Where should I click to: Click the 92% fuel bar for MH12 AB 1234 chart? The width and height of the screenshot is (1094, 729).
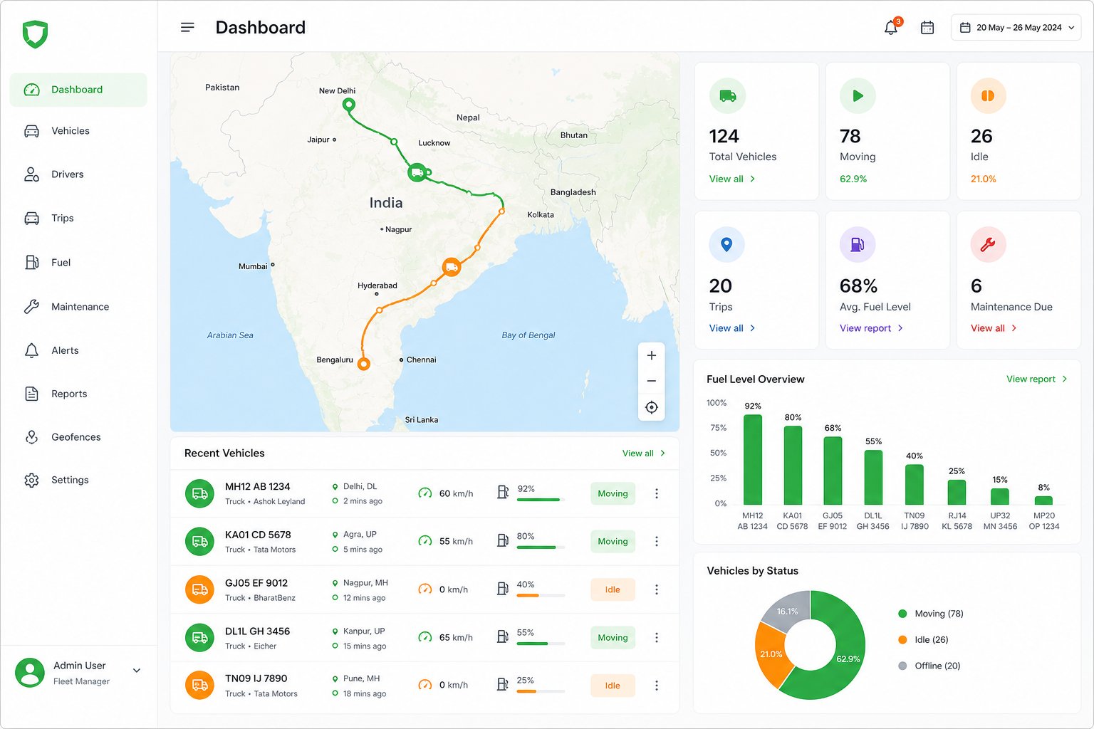pyautogui.click(x=753, y=459)
